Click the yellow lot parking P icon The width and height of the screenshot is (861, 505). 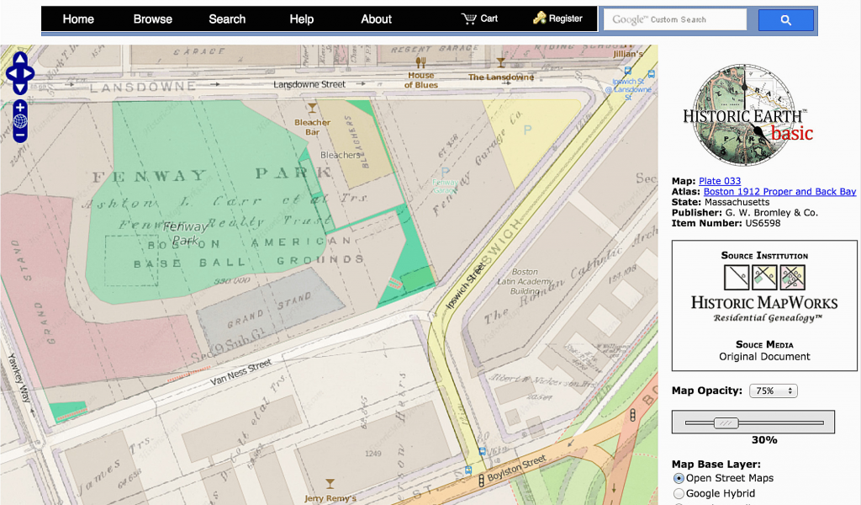click(x=528, y=130)
